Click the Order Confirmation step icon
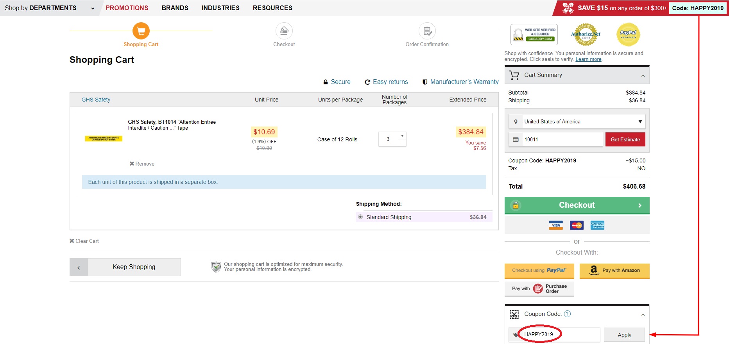The height and width of the screenshot is (344, 729). (427, 31)
